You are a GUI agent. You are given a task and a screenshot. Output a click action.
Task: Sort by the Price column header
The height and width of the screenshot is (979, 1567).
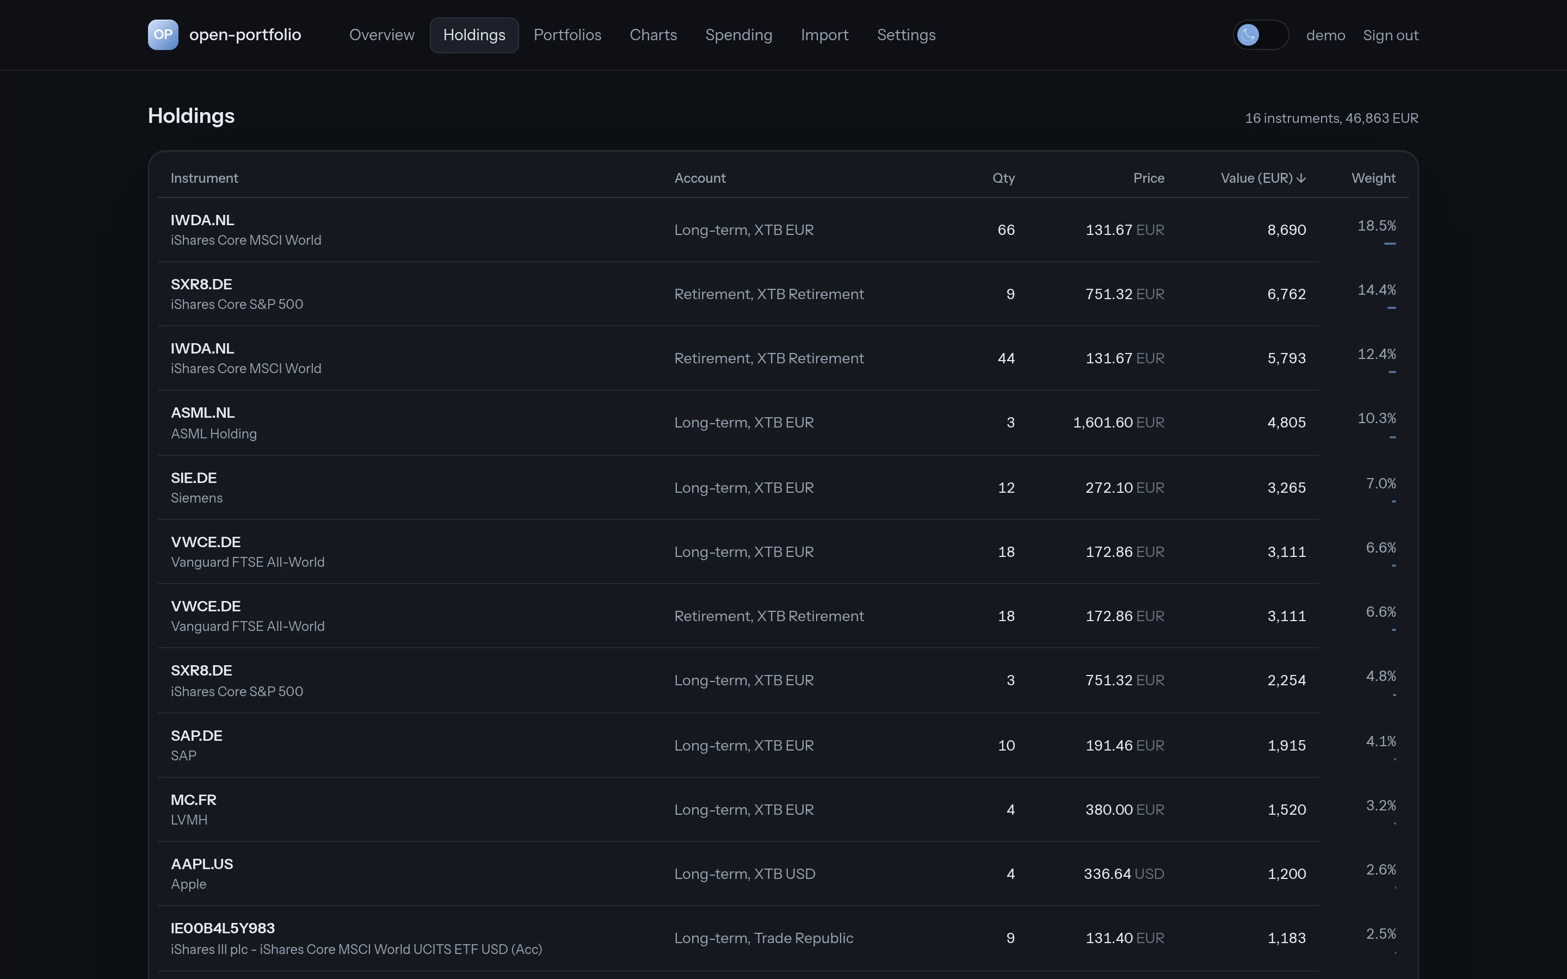click(1148, 178)
